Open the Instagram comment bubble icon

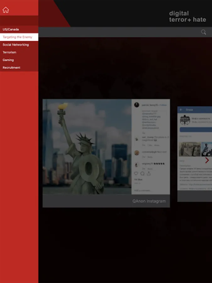tap(142, 174)
